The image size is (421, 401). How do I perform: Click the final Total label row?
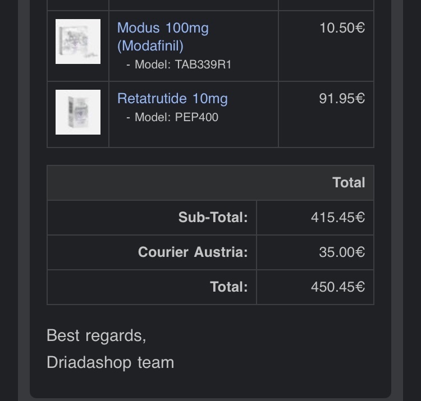(228, 287)
